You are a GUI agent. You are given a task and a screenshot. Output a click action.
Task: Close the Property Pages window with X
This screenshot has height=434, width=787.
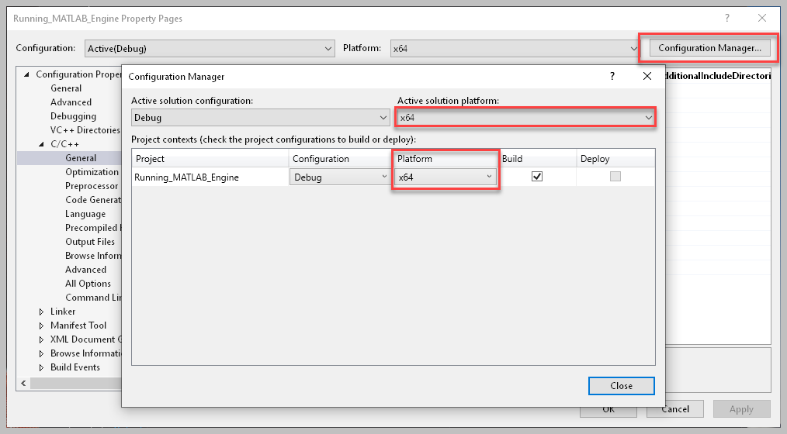[762, 18]
